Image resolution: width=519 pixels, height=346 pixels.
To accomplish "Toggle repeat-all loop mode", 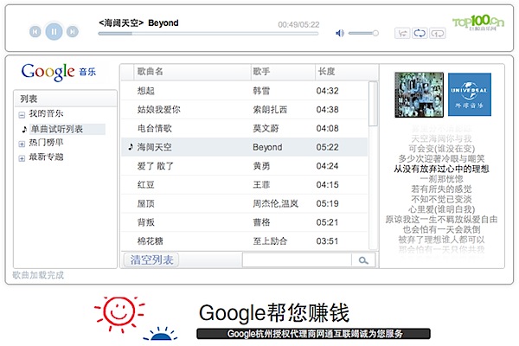I will point(420,33).
